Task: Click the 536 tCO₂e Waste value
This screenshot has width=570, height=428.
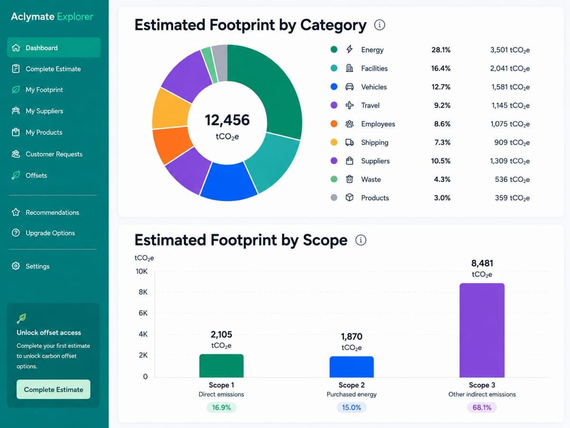Action: [x=512, y=179]
